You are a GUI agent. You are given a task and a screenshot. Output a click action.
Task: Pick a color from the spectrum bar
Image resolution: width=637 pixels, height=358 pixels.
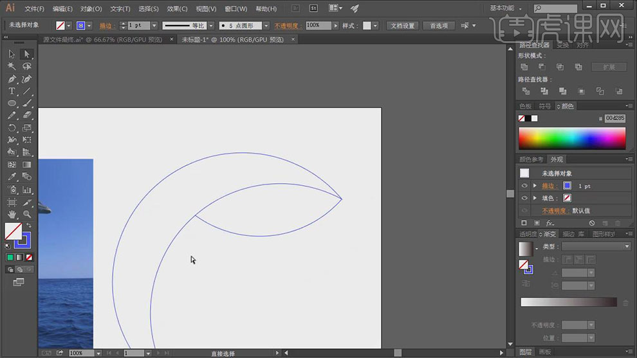point(571,138)
